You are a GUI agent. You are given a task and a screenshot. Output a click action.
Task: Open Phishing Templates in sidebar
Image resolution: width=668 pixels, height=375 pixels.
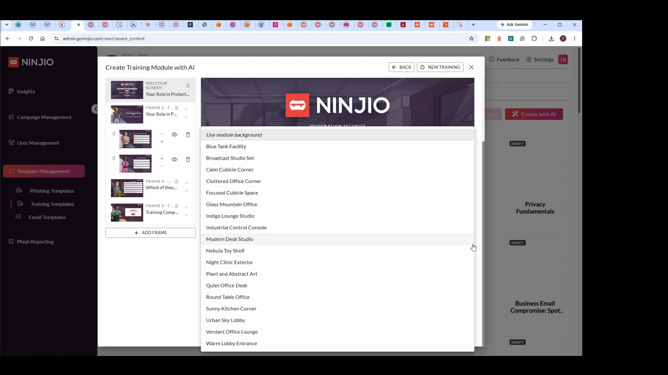pyautogui.click(x=52, y=191)
